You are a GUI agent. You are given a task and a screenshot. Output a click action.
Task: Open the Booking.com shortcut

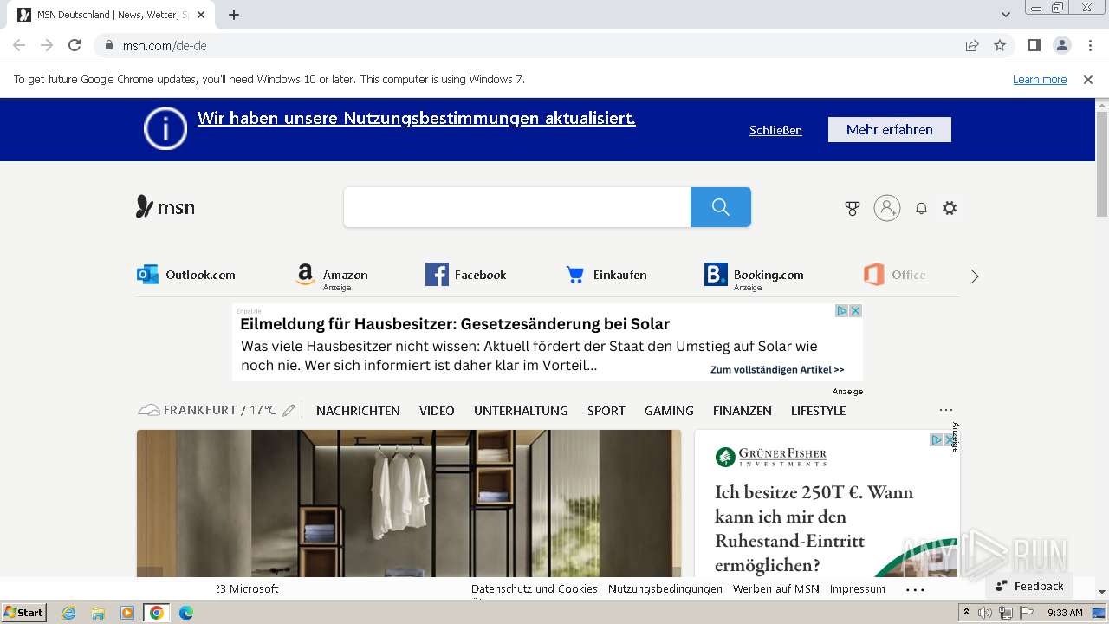pos(754,276)
